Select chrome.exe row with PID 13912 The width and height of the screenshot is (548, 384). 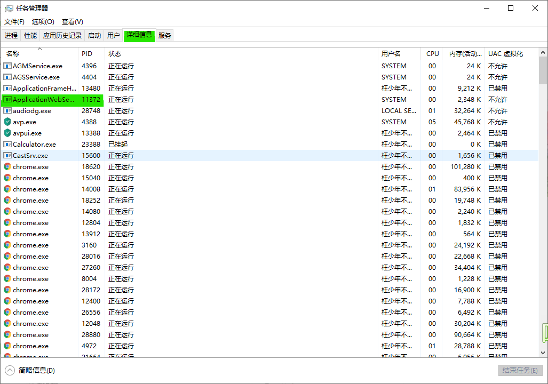click(270, 234)
